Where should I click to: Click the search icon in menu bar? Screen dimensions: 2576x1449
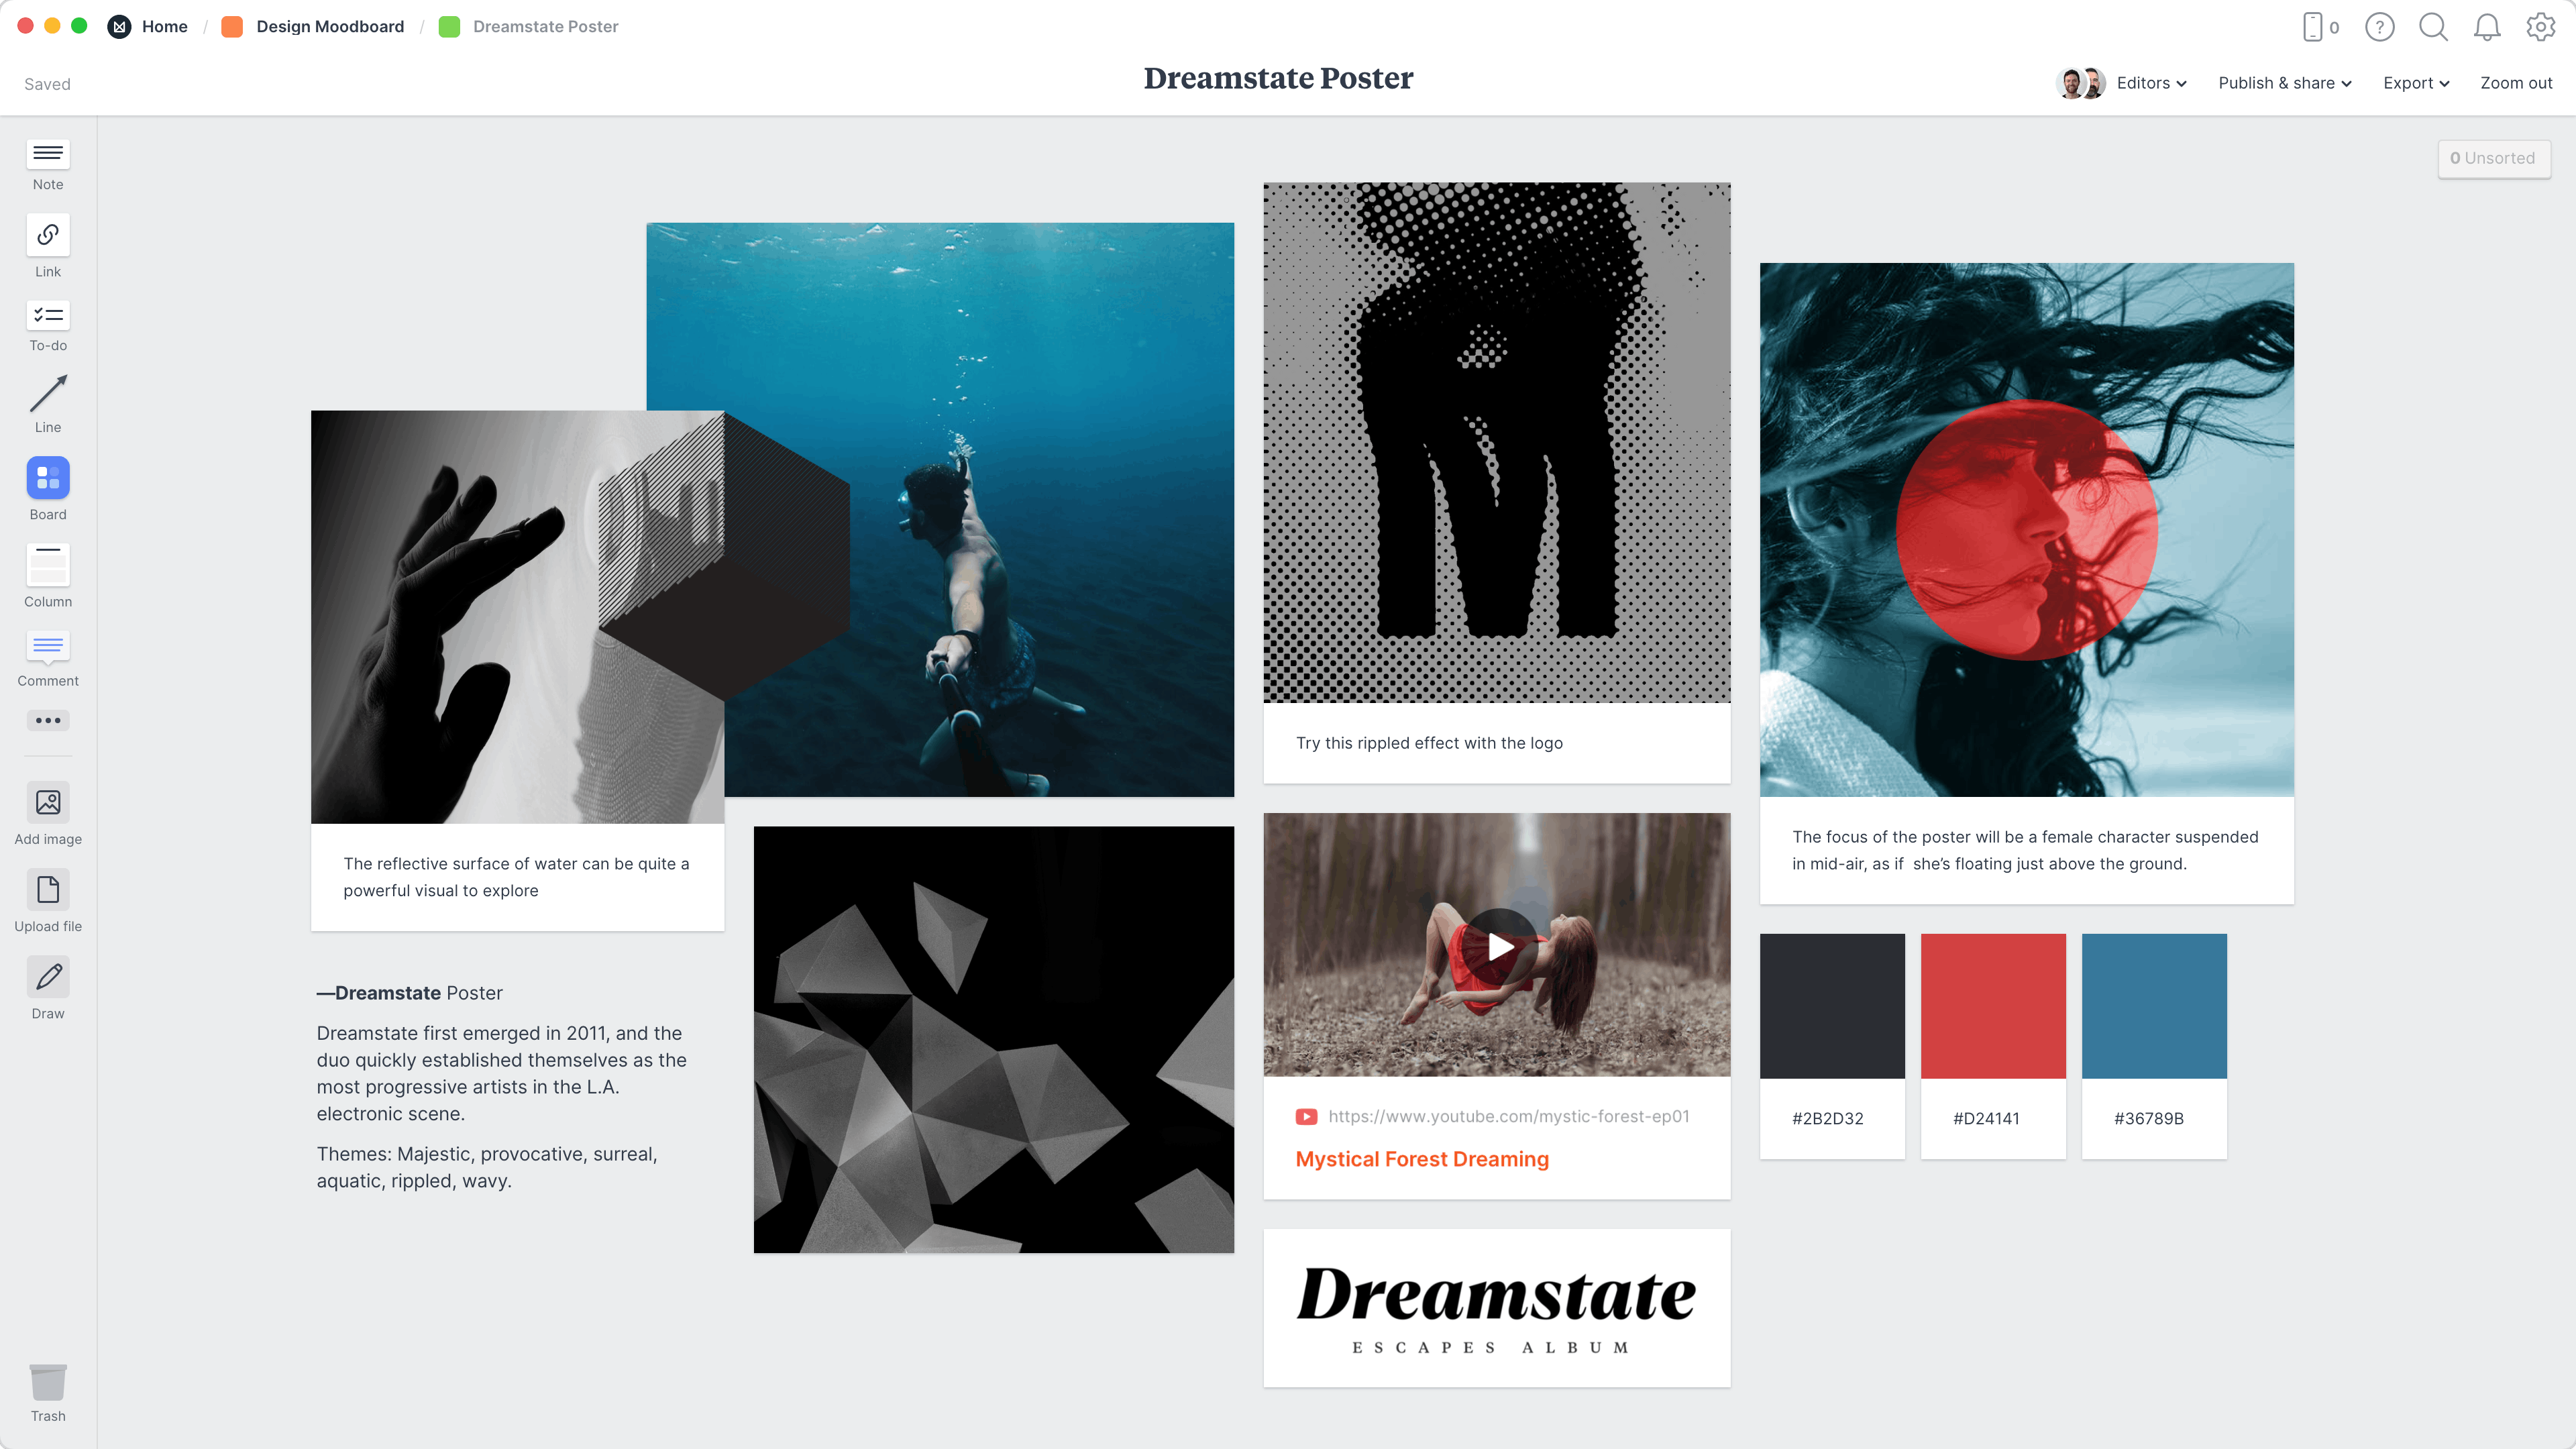pos(2434,27)
